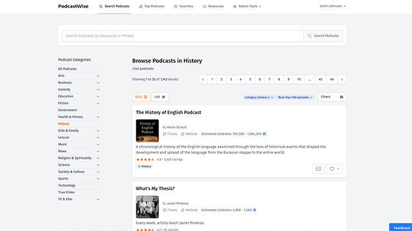Image resolution: width=412 pixels, height=231 pixels.
Task: Click the Search Podcasts button
Action: [323, 36]
